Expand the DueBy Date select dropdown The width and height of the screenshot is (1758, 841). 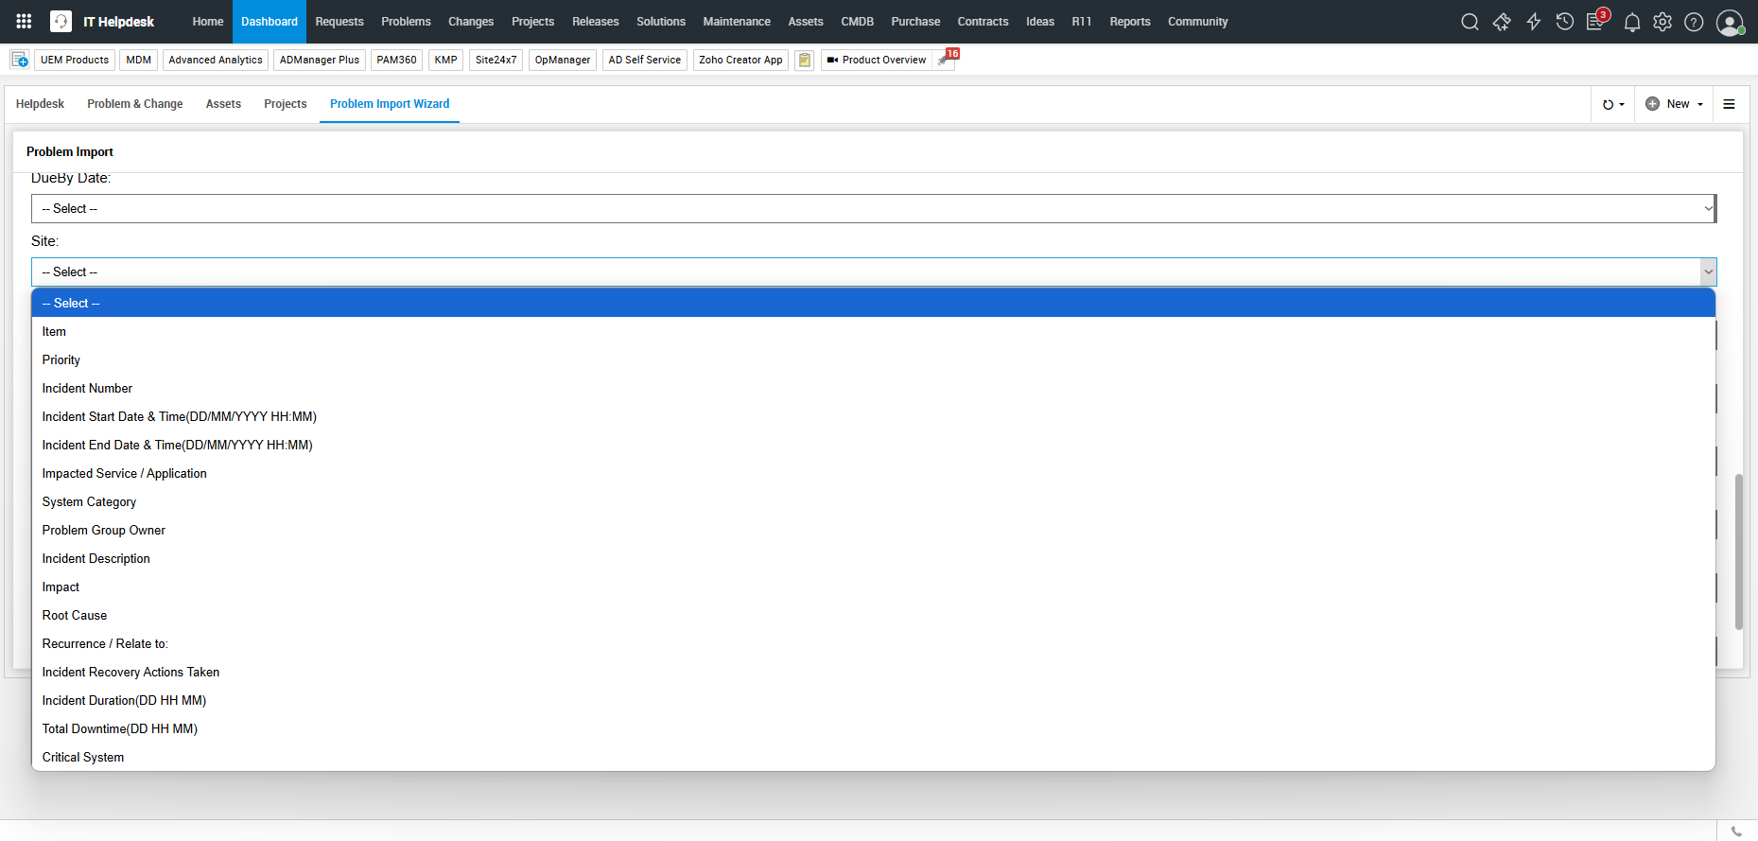tap(873, 209)
